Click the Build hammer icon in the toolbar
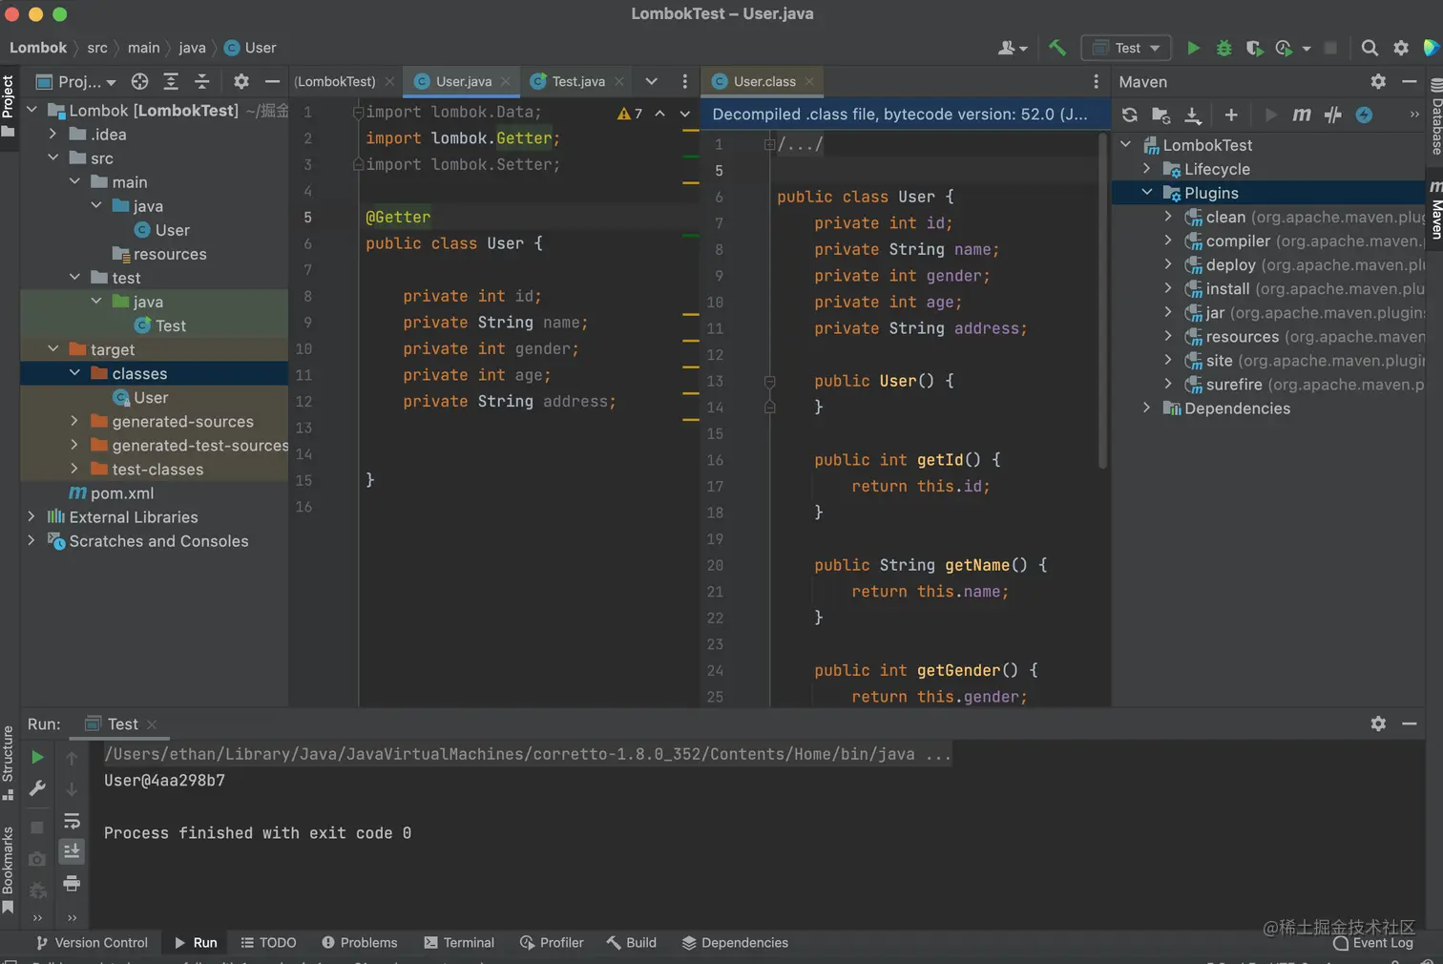 click(x=1056, y=48)
